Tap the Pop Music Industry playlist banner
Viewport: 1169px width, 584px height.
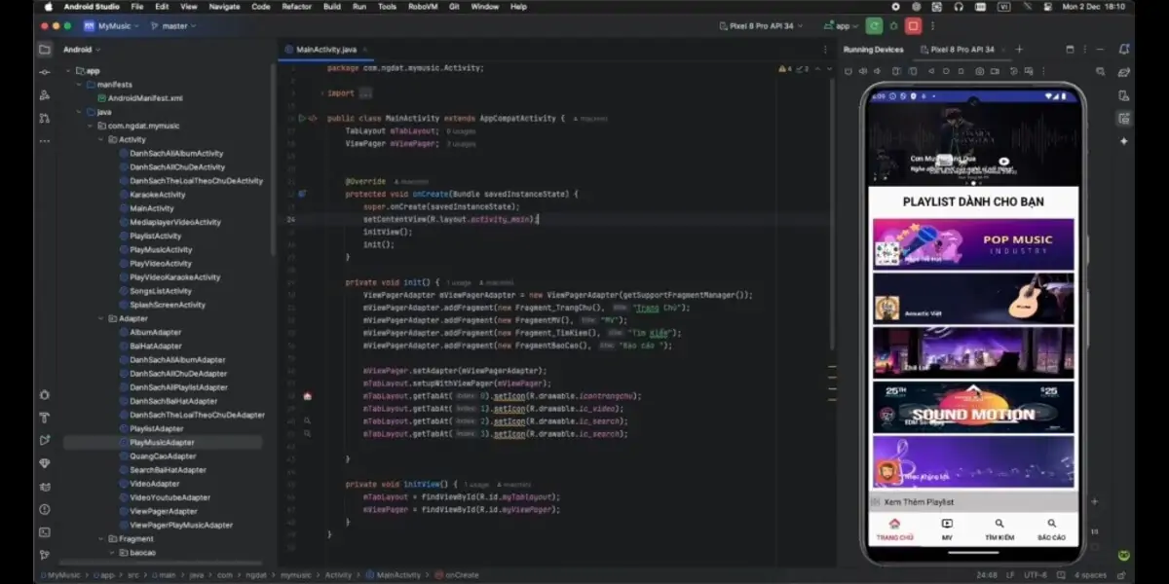point(974,242)
